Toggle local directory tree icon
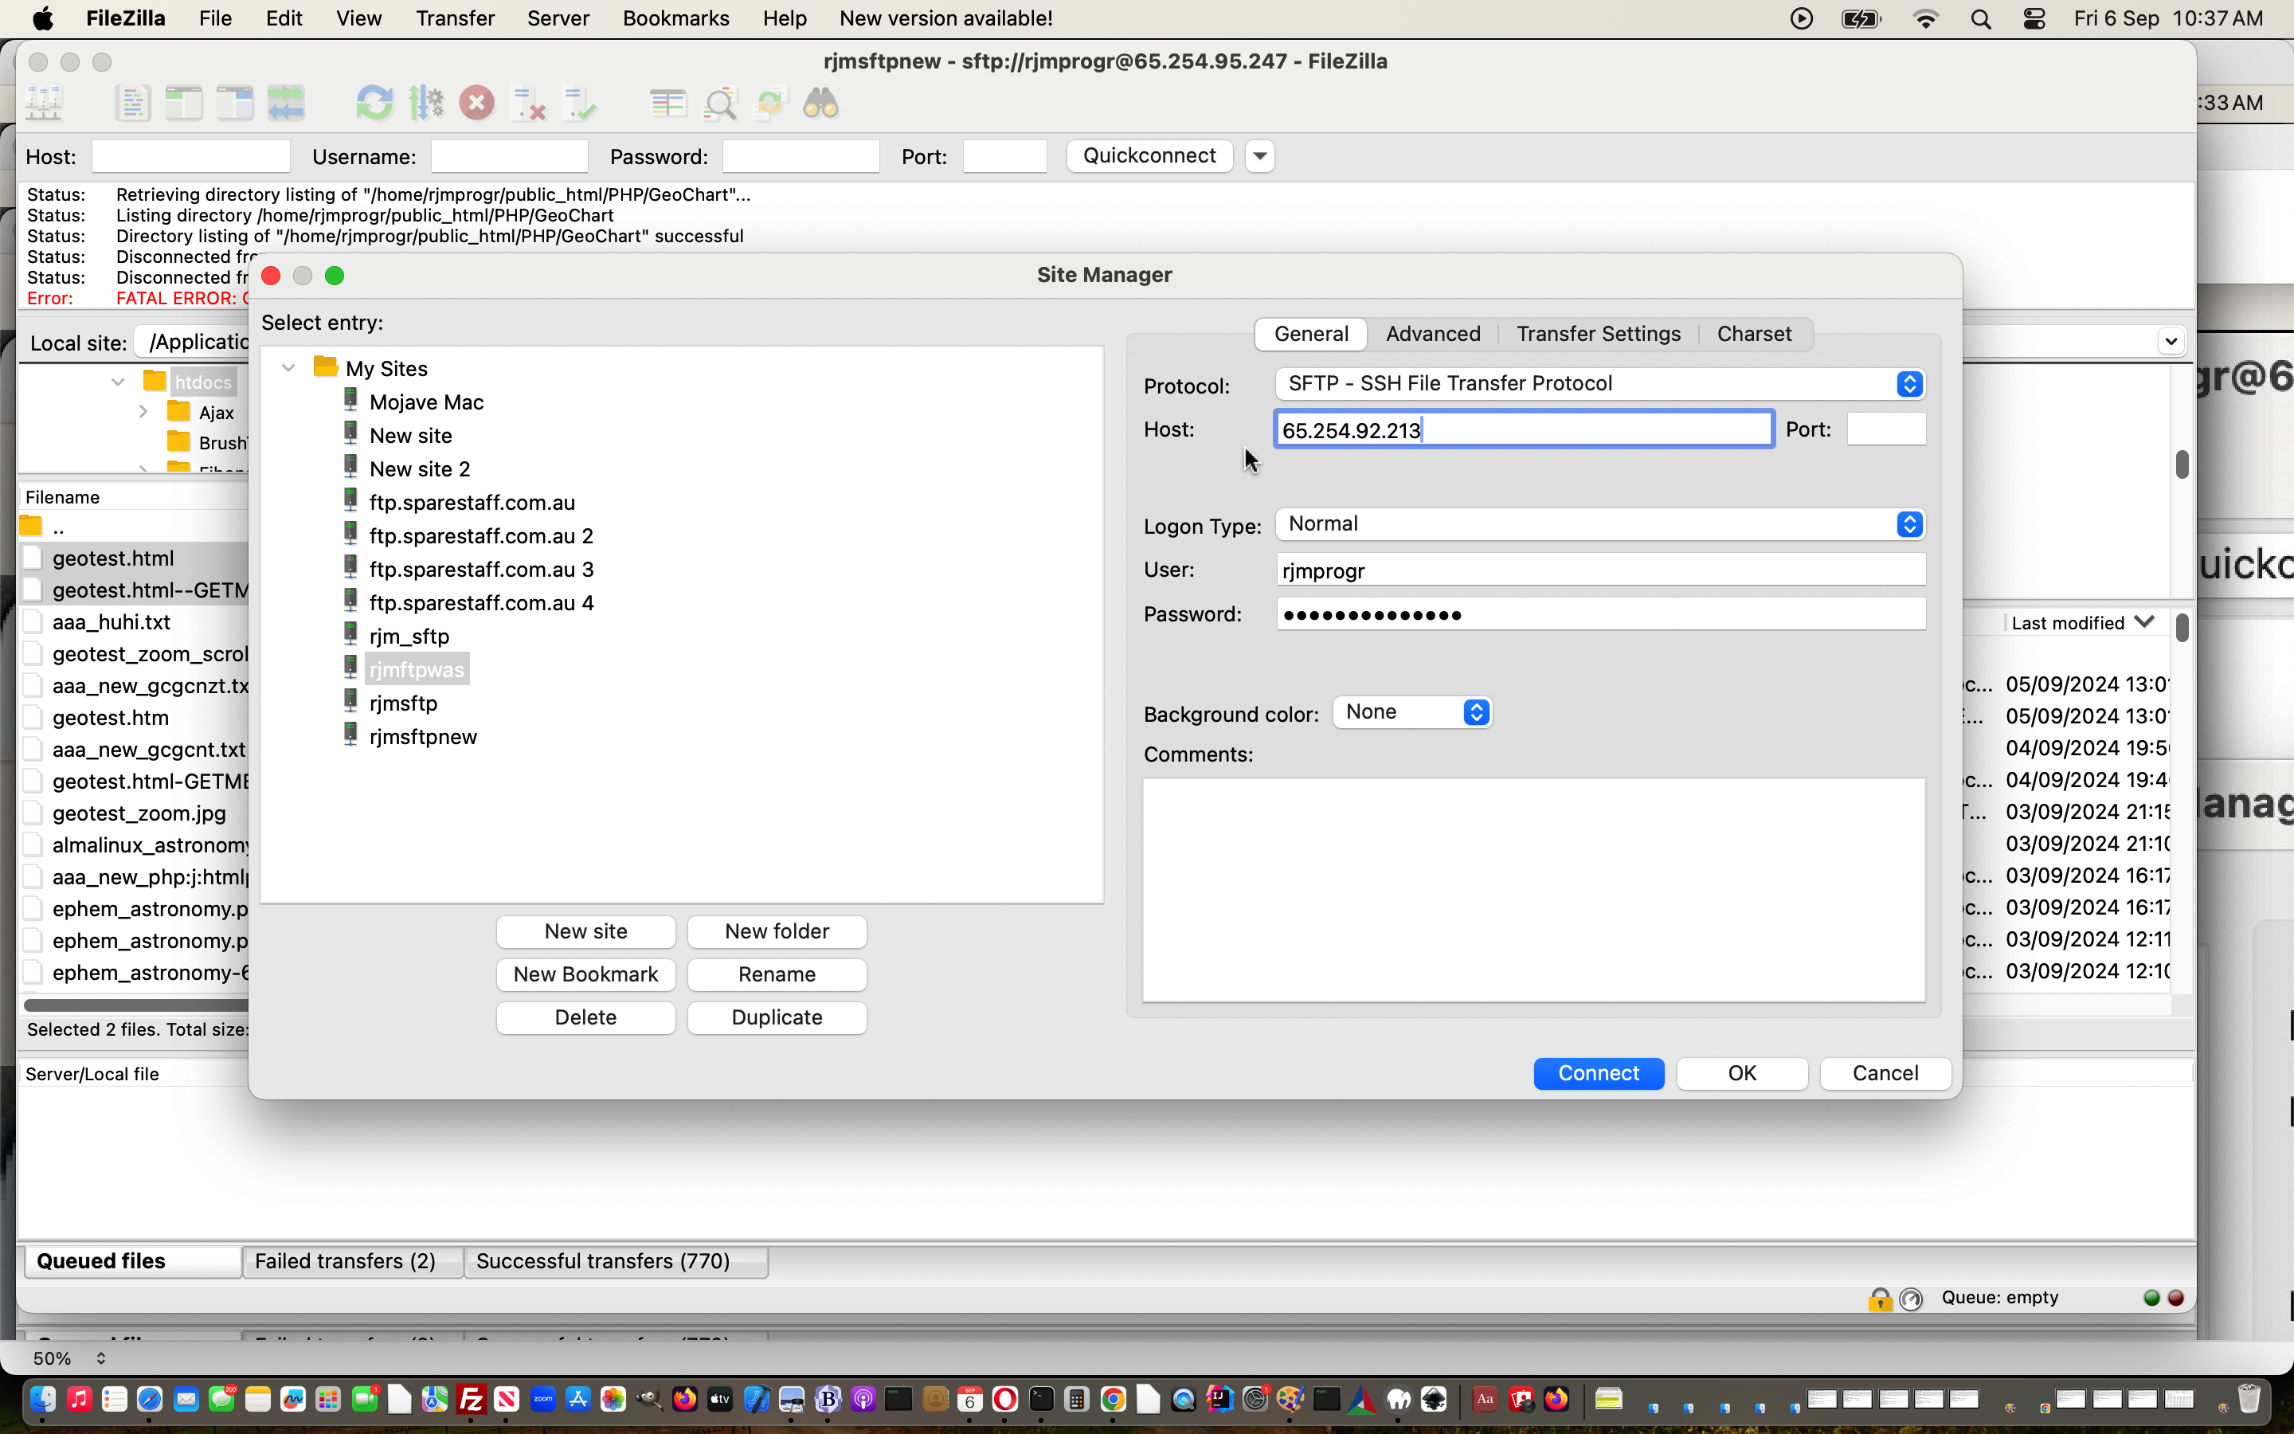2294x1434 pixels. [x=184, y=104]
